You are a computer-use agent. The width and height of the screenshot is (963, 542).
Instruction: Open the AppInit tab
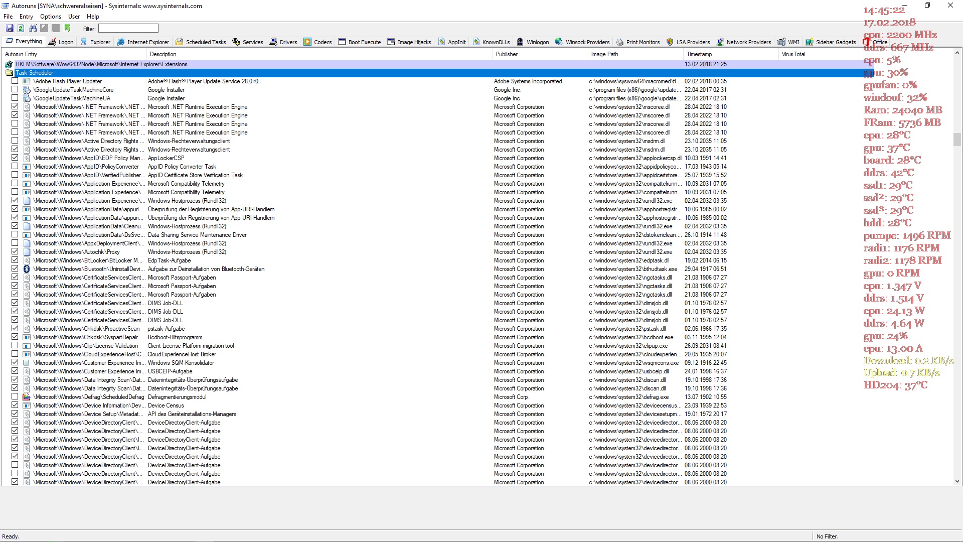(x=452, y=42)
